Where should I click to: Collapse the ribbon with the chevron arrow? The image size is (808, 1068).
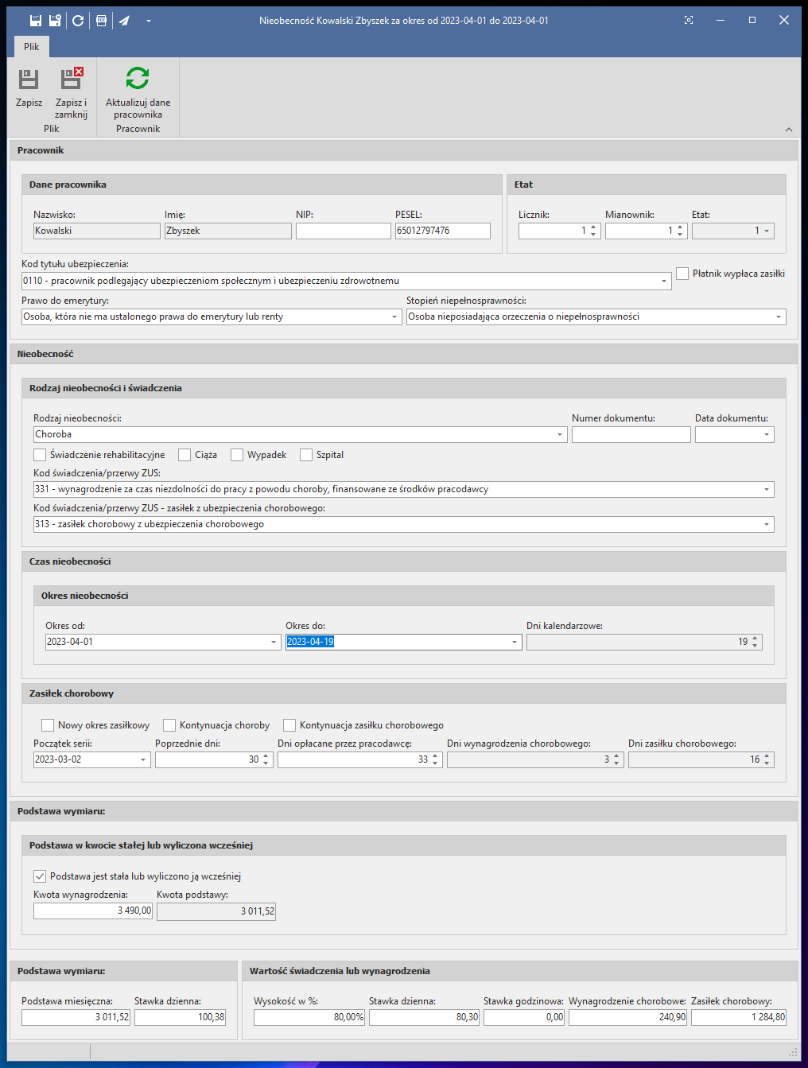click(788, 130)
